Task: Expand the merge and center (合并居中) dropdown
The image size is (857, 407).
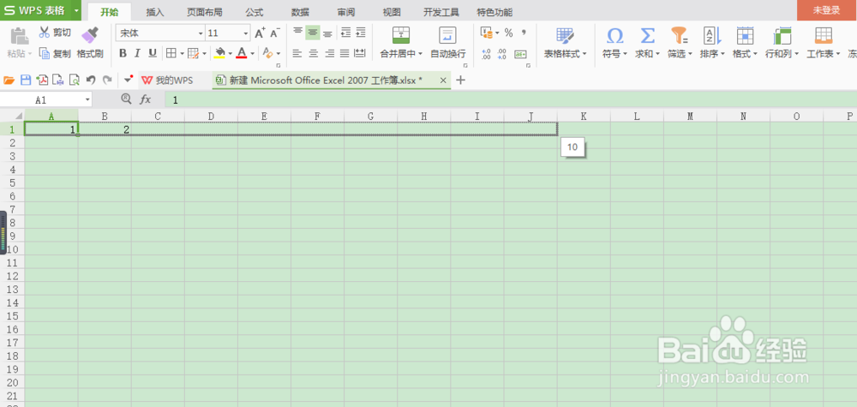Action: click(420, 54)
